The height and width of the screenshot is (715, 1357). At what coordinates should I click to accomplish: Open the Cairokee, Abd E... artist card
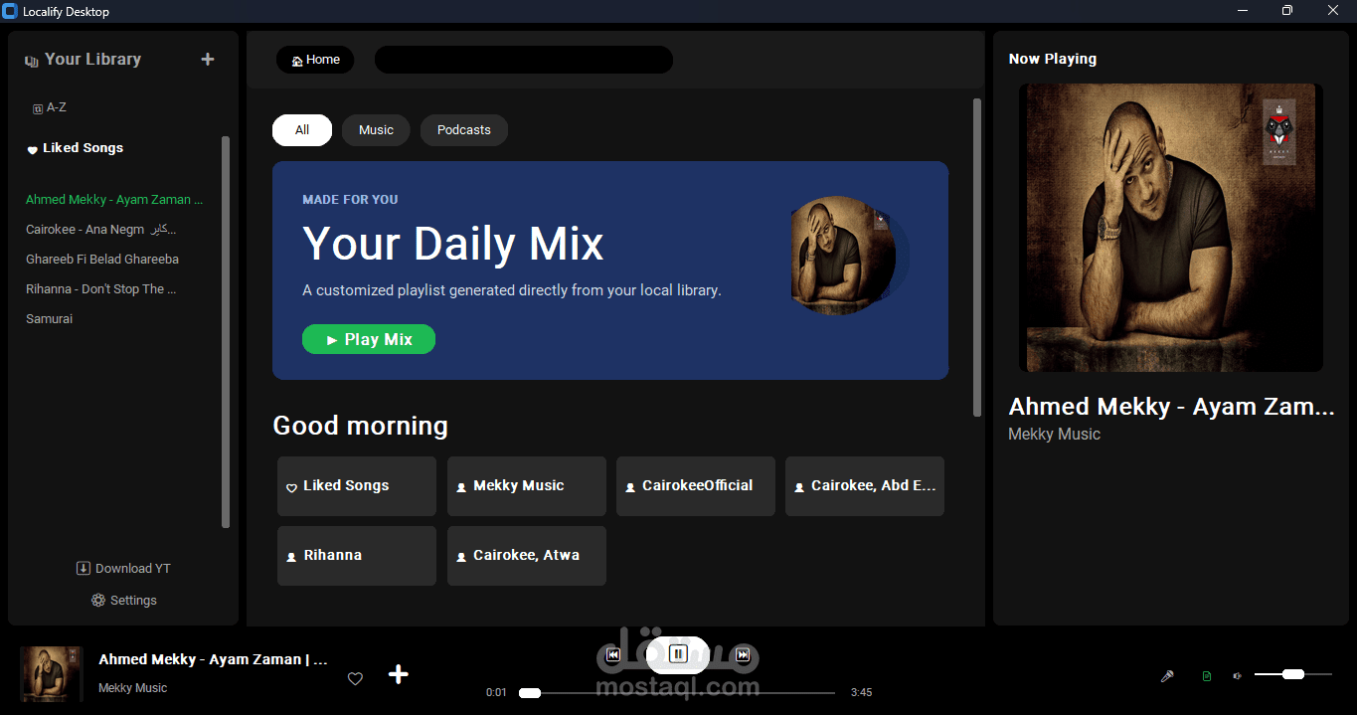[x=865, y=486]
